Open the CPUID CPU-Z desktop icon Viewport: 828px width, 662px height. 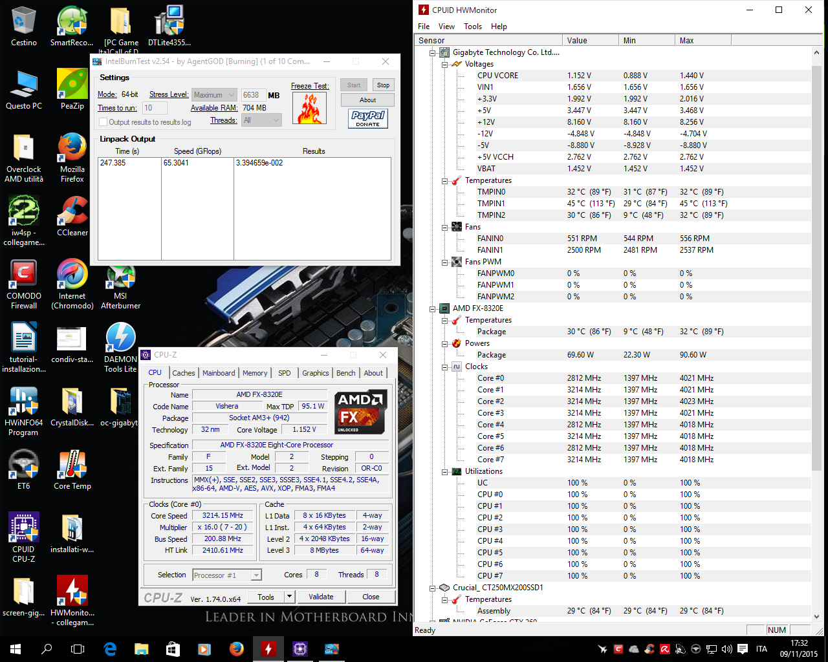pos(24,537)
